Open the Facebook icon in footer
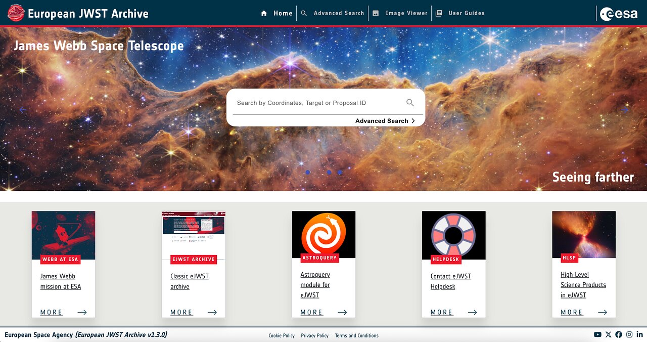This screenshot has height=342, width=647. [619, 334]
